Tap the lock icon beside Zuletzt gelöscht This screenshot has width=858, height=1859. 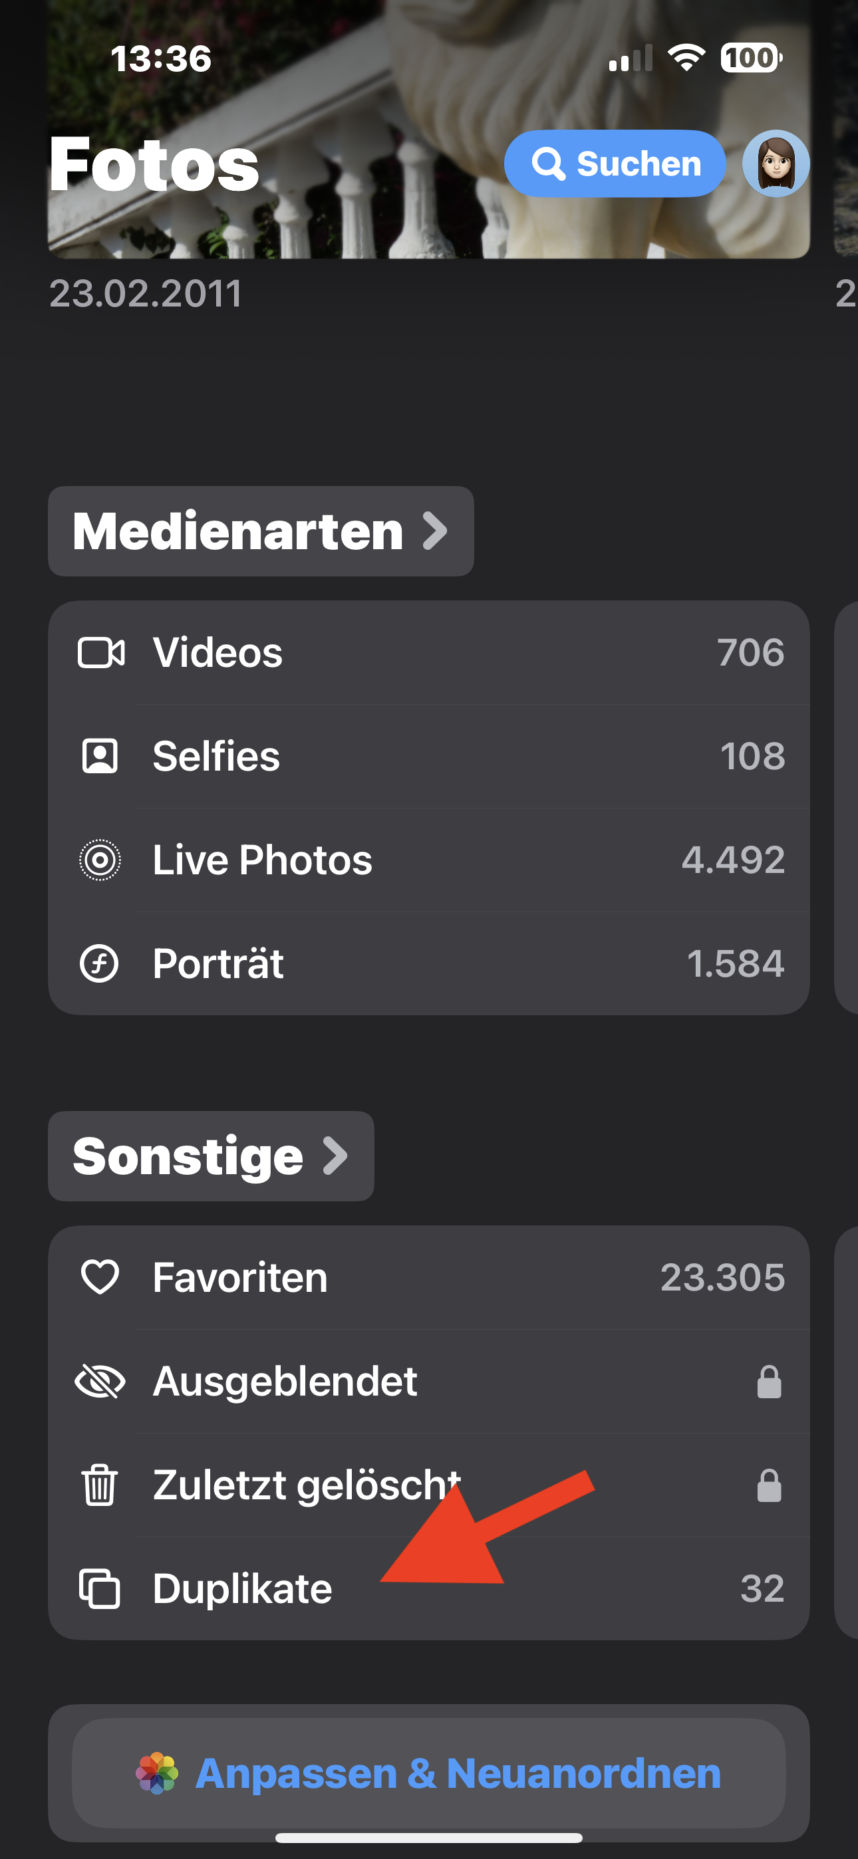[768, 1486]
